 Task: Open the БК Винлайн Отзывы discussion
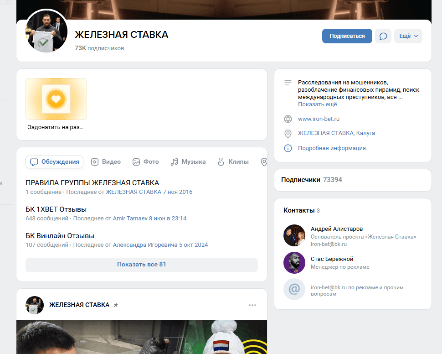pyautogui.click(x=60, y=236)
